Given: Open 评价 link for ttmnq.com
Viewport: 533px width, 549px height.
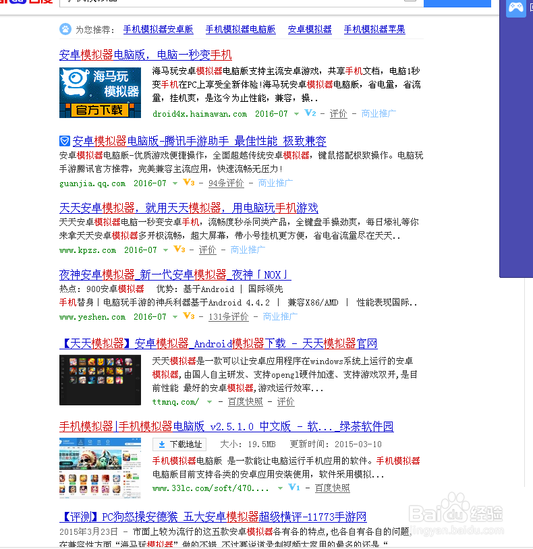Looking at the screenshot, I should [286, 401].
